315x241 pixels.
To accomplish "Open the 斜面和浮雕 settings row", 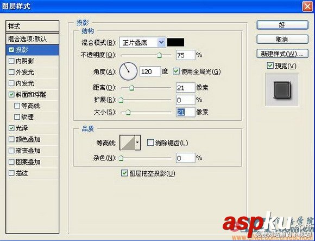I will (x=33, y=95).
